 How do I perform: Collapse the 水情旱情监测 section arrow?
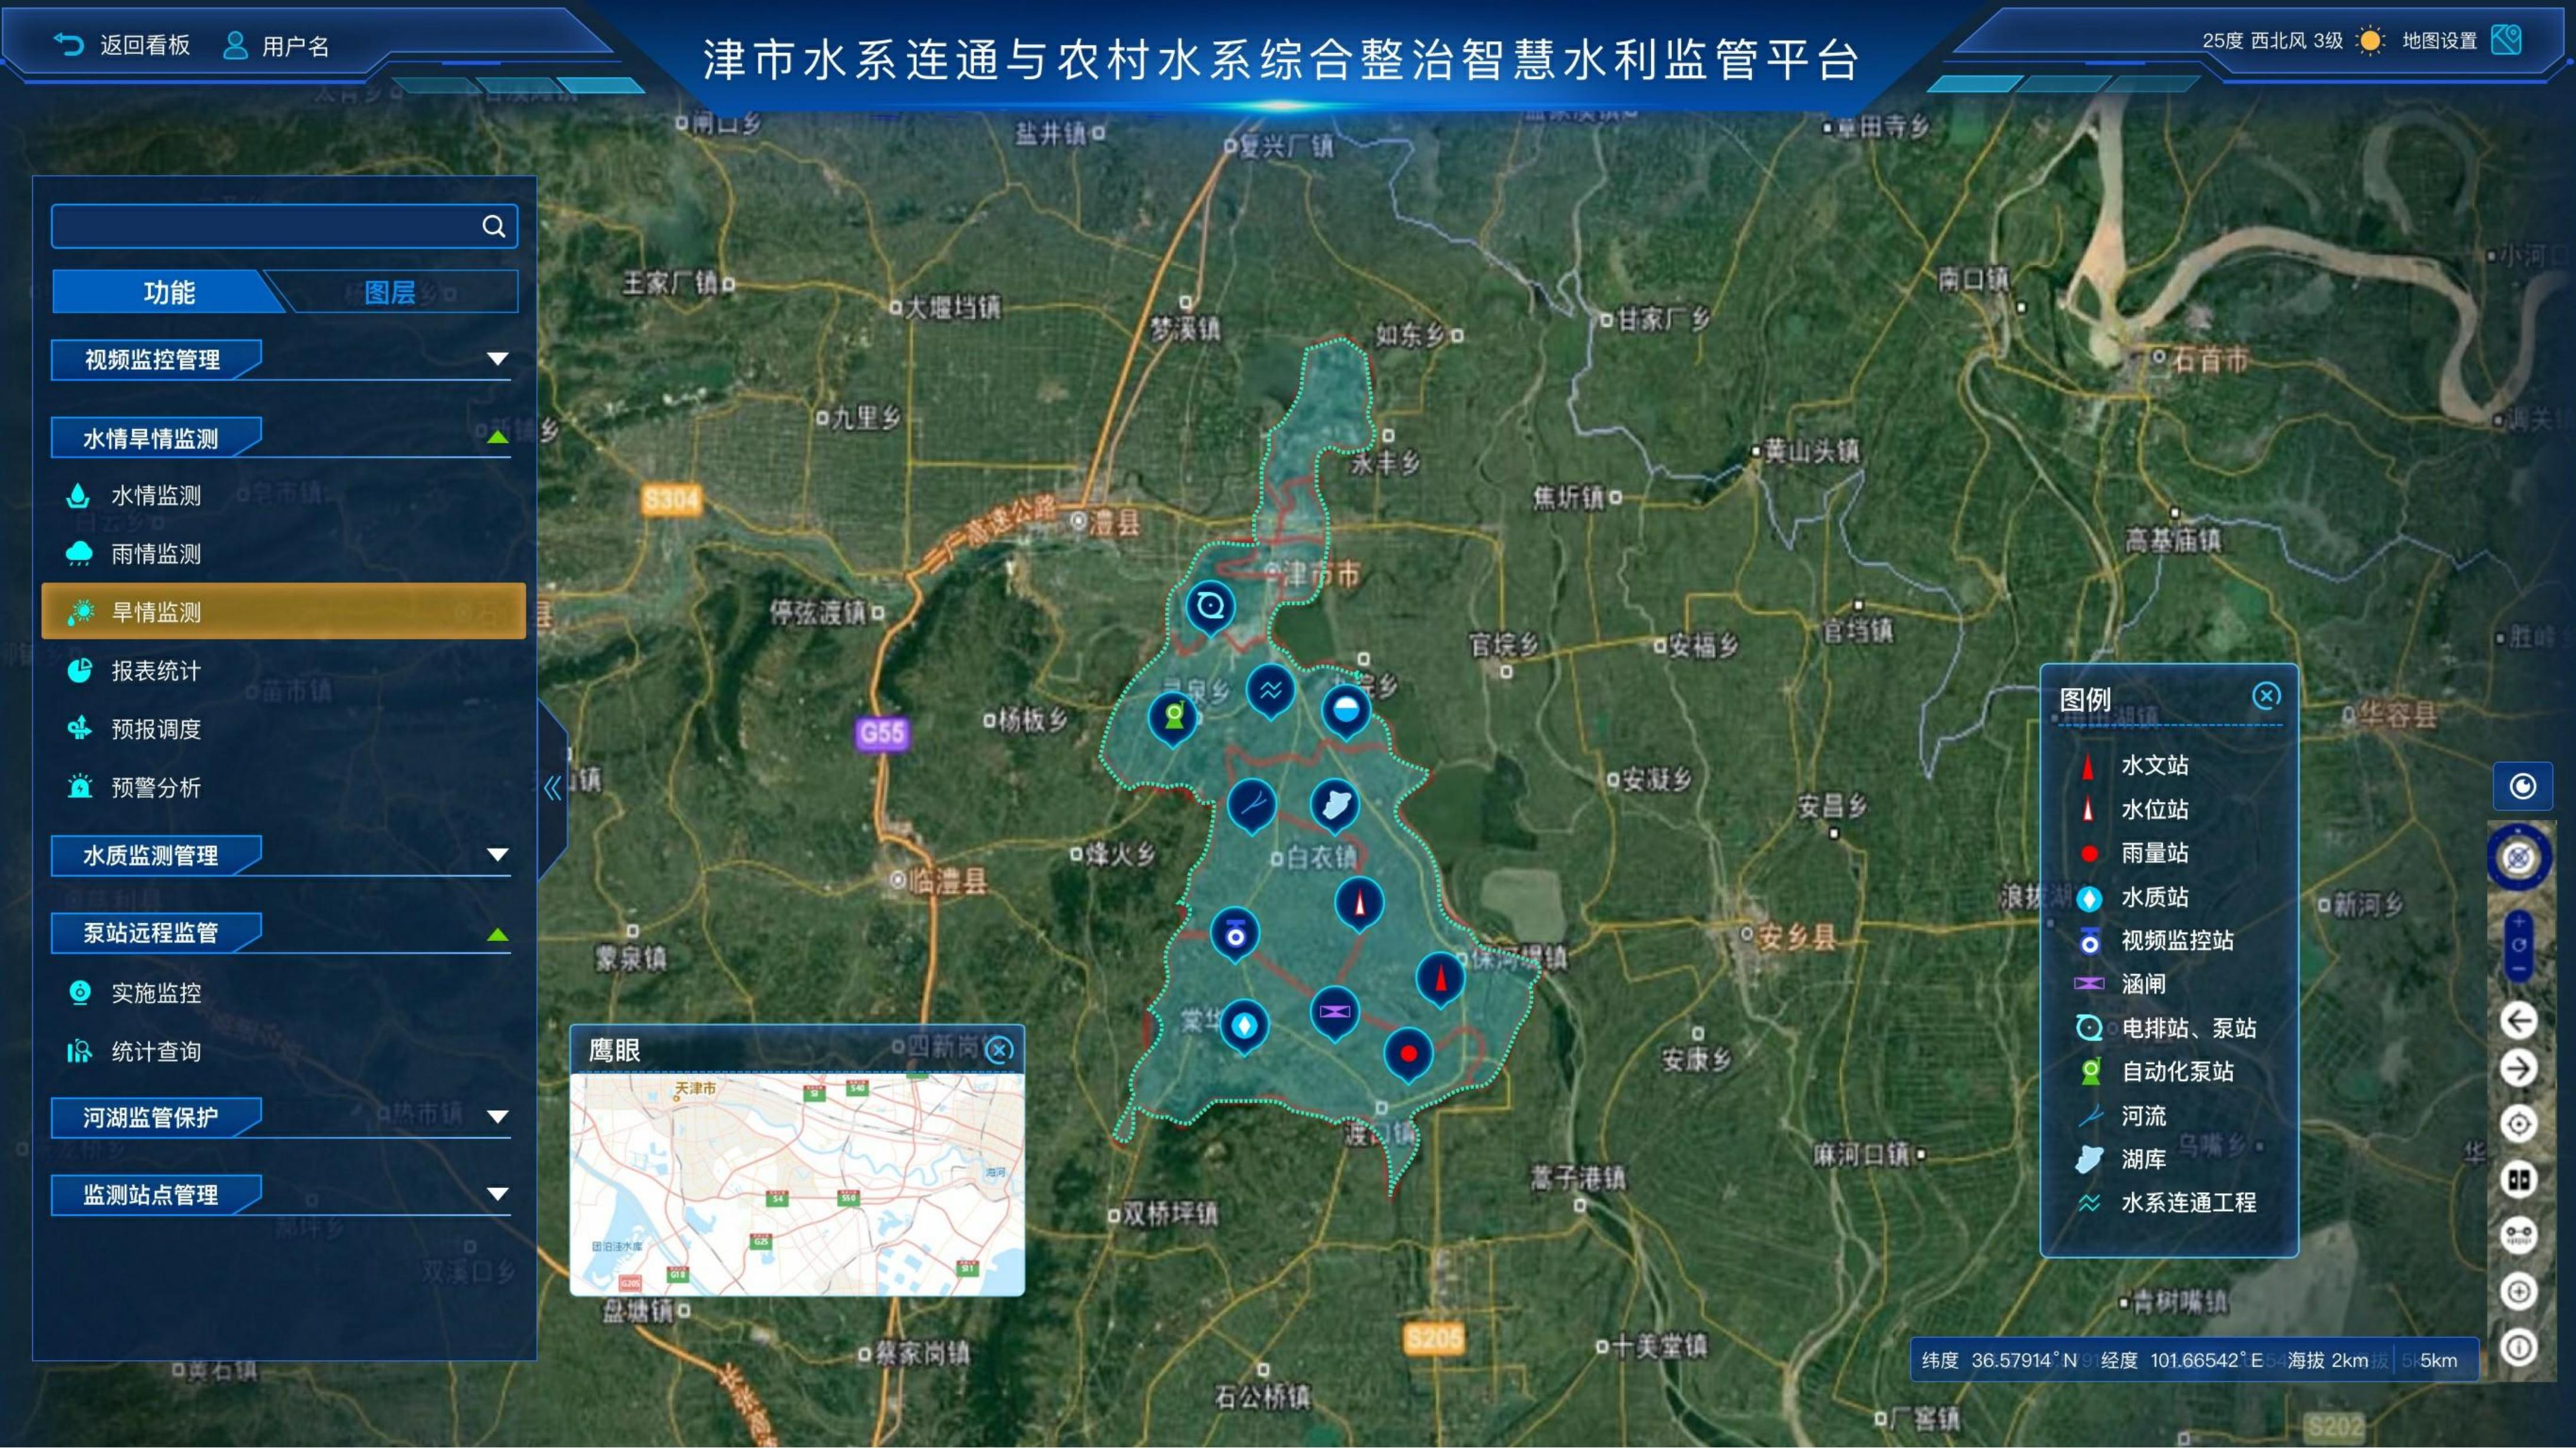click(497, 437)
